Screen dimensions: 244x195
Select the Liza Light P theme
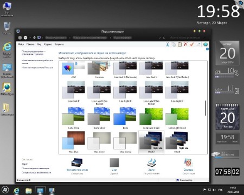[177, 92]
